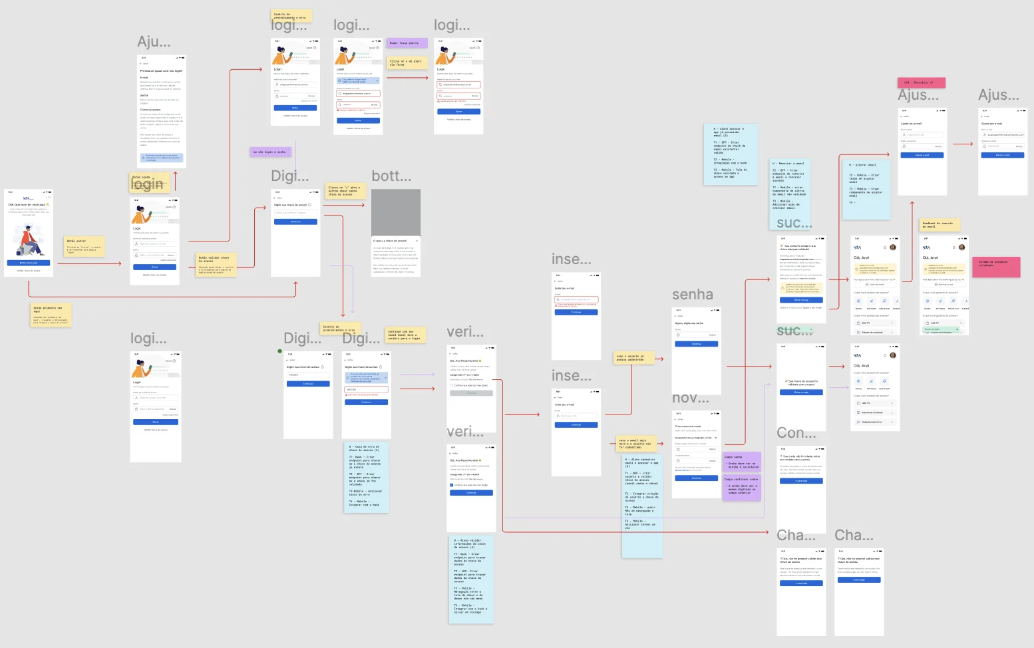Viewport: 1034px width, 648px height.
Task: Select the 'Con...' frame title
Action: [796, 433]
